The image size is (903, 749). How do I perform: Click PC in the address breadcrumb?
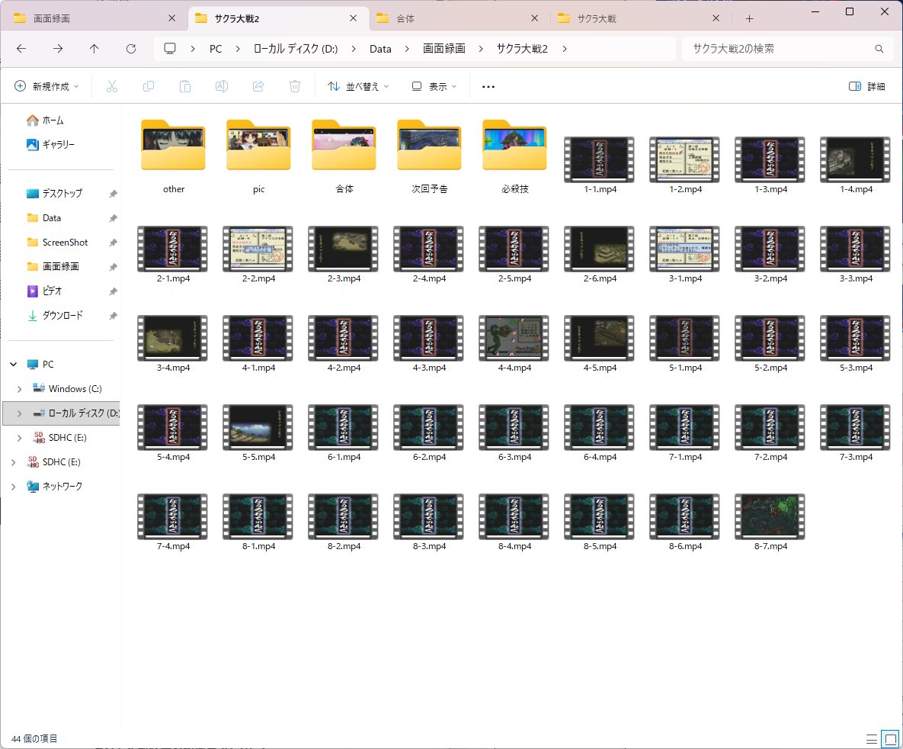[x=216, y=49]
